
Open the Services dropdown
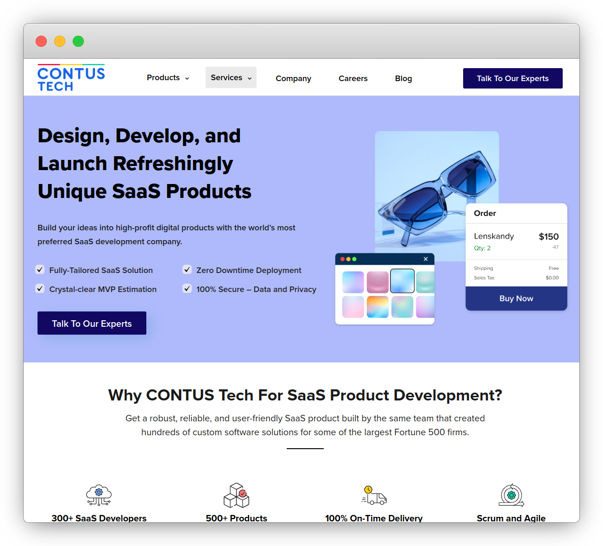231,77
